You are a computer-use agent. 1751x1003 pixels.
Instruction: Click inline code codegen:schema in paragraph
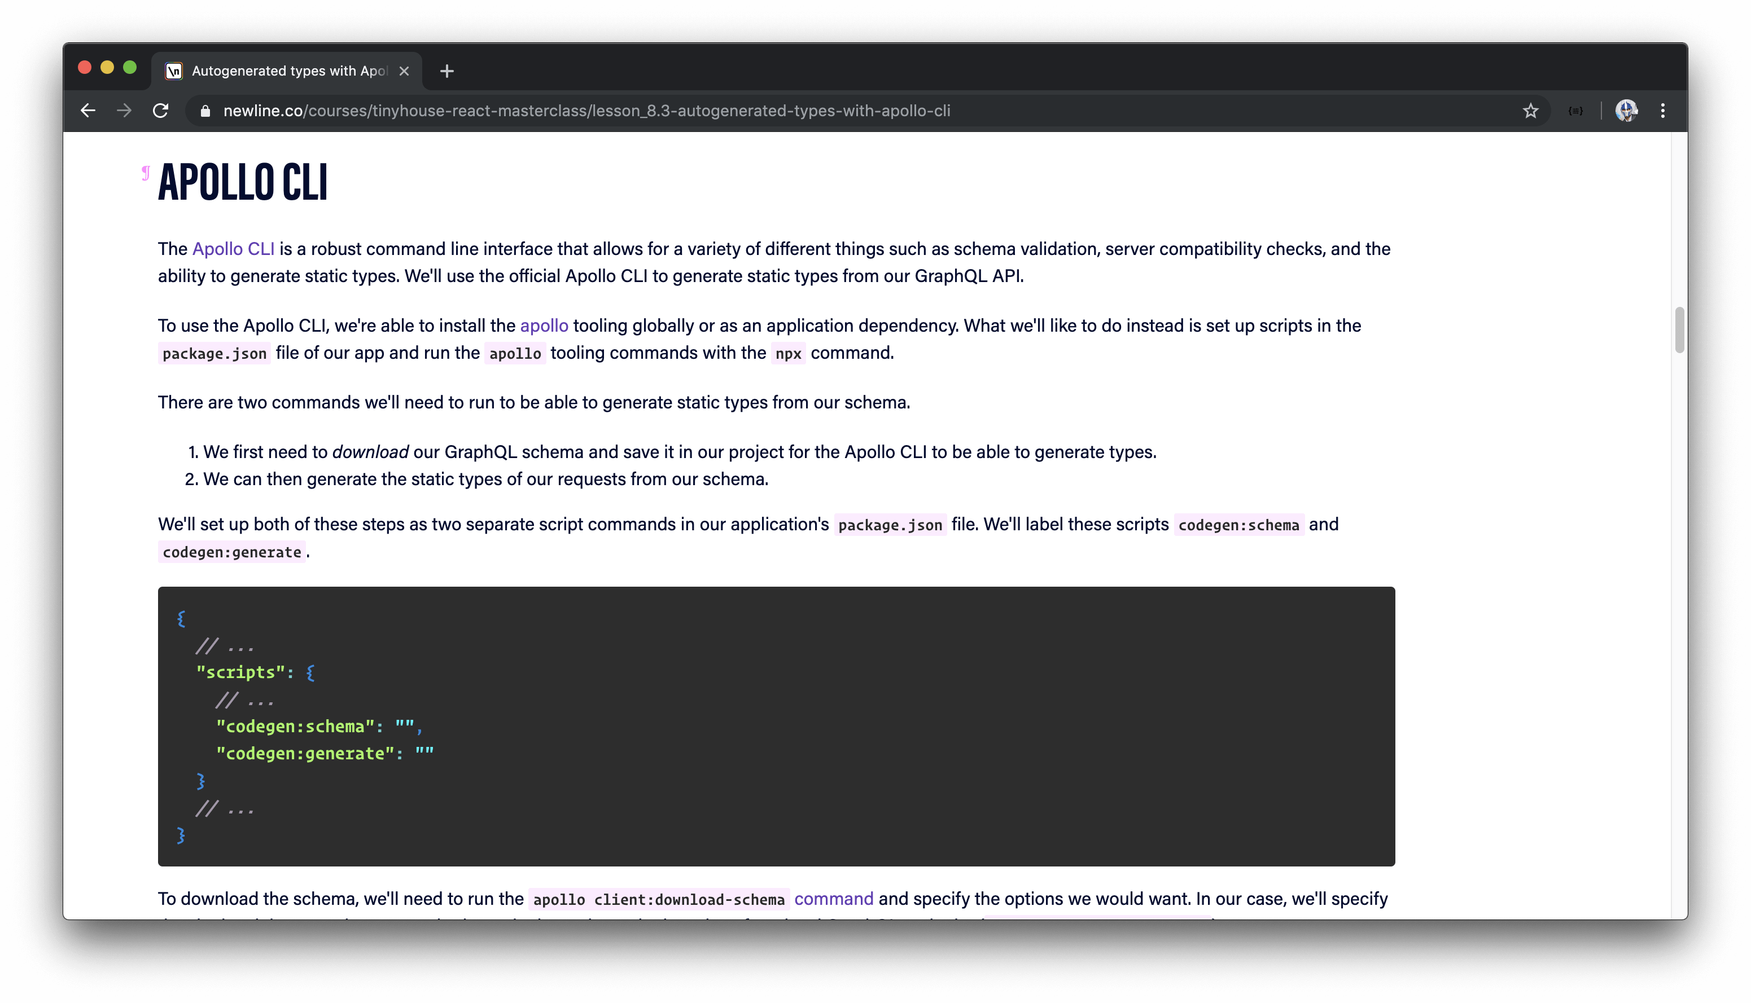coord(1238,525)
